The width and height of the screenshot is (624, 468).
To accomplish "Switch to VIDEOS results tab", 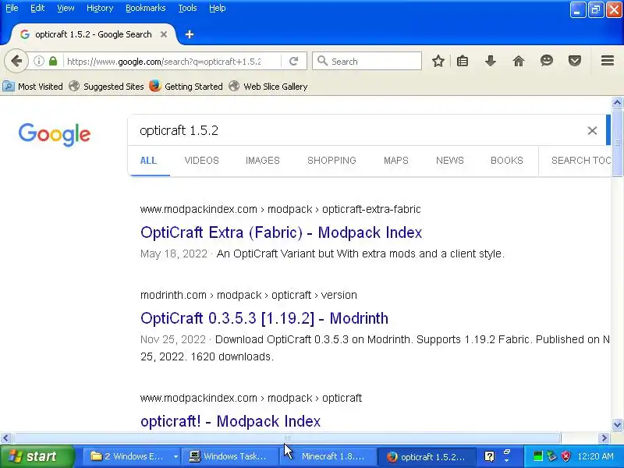I will (202, 161).
